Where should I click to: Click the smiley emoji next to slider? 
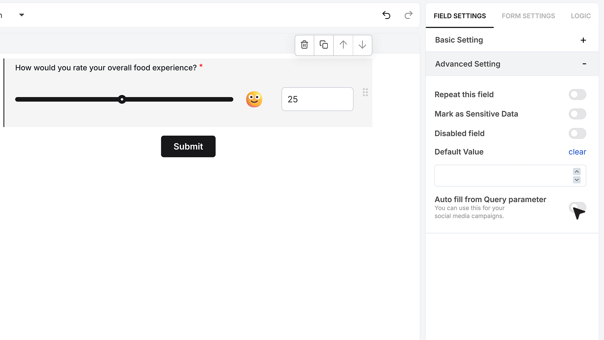coord(254,99)
